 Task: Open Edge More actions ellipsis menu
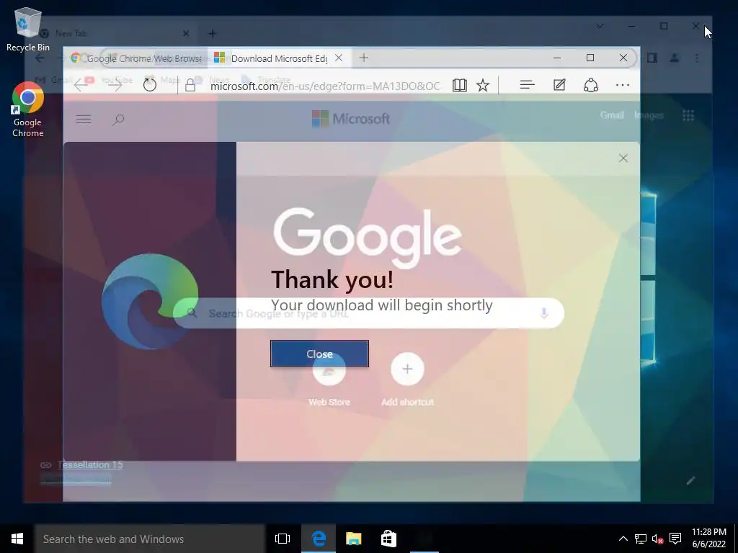coord(623,85)
